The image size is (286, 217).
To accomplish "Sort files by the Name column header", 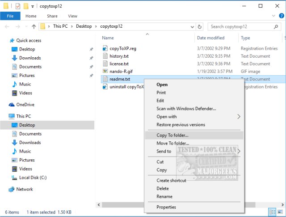I will pos(108,38).
